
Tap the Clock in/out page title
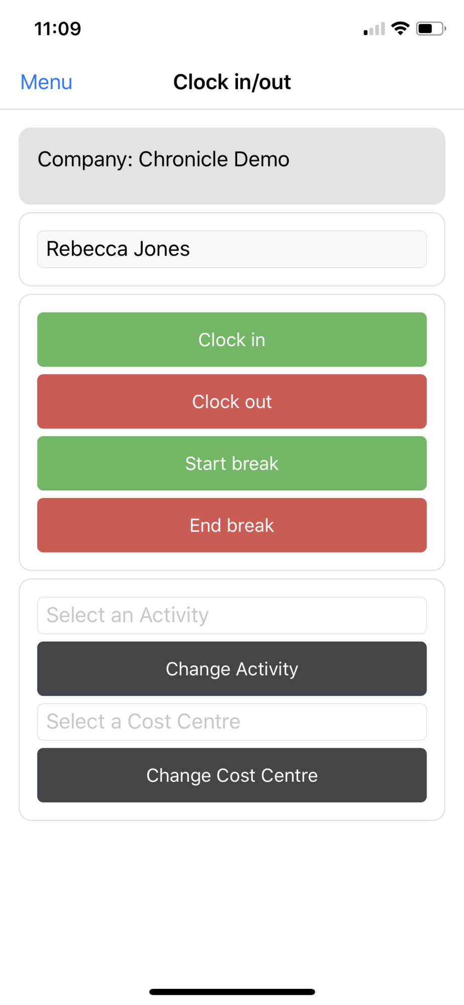click(x=232, y=82)
